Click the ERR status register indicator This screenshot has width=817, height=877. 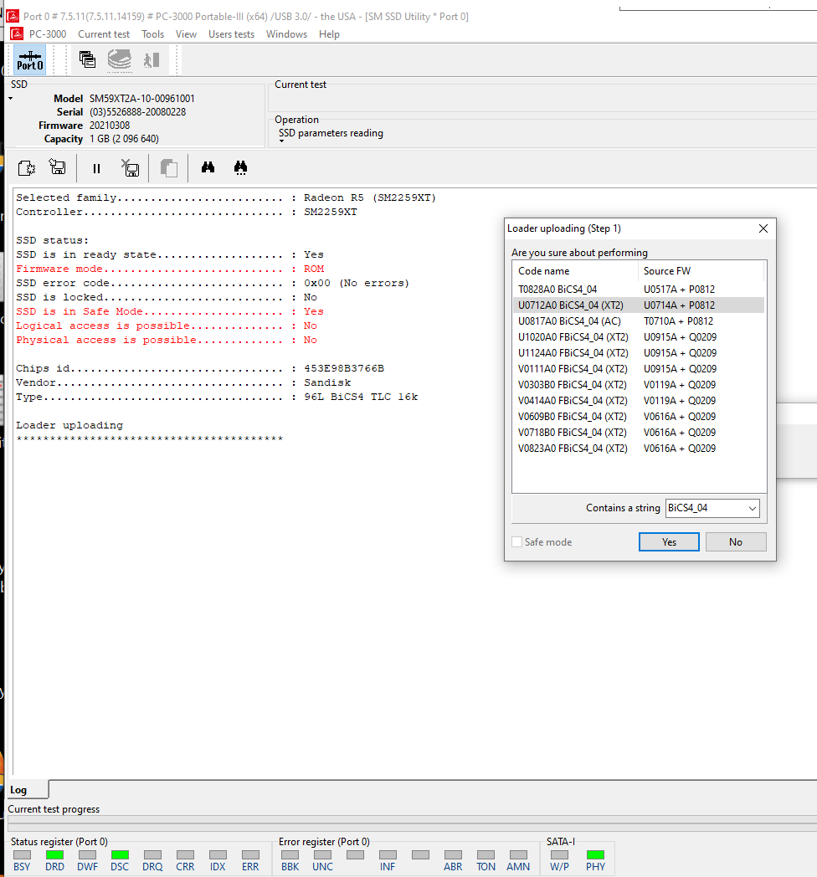(x=250, y=854)
